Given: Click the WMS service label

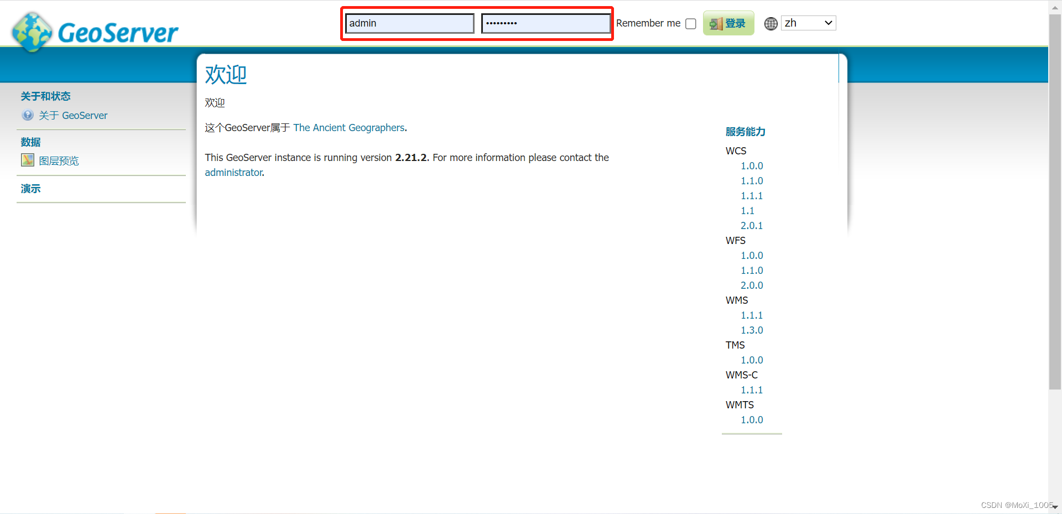Looking at the screenshot, I should 737,300.
